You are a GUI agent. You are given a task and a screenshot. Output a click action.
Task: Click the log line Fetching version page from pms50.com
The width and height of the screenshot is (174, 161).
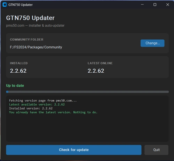click(x=43, y=100)
